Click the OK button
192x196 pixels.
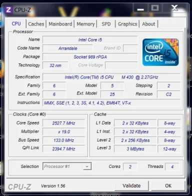tap(168, 185)
